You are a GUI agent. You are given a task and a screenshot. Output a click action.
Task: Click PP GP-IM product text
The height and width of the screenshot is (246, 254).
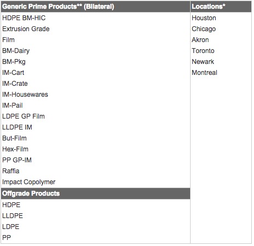click(x=17, y=160)
